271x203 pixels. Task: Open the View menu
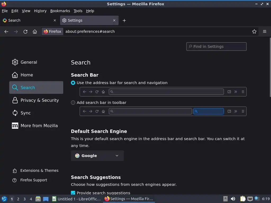click(26, 11)
